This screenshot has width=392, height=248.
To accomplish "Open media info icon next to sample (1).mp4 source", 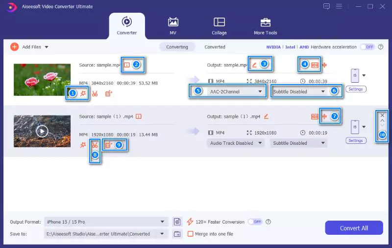I will point(139,116).
